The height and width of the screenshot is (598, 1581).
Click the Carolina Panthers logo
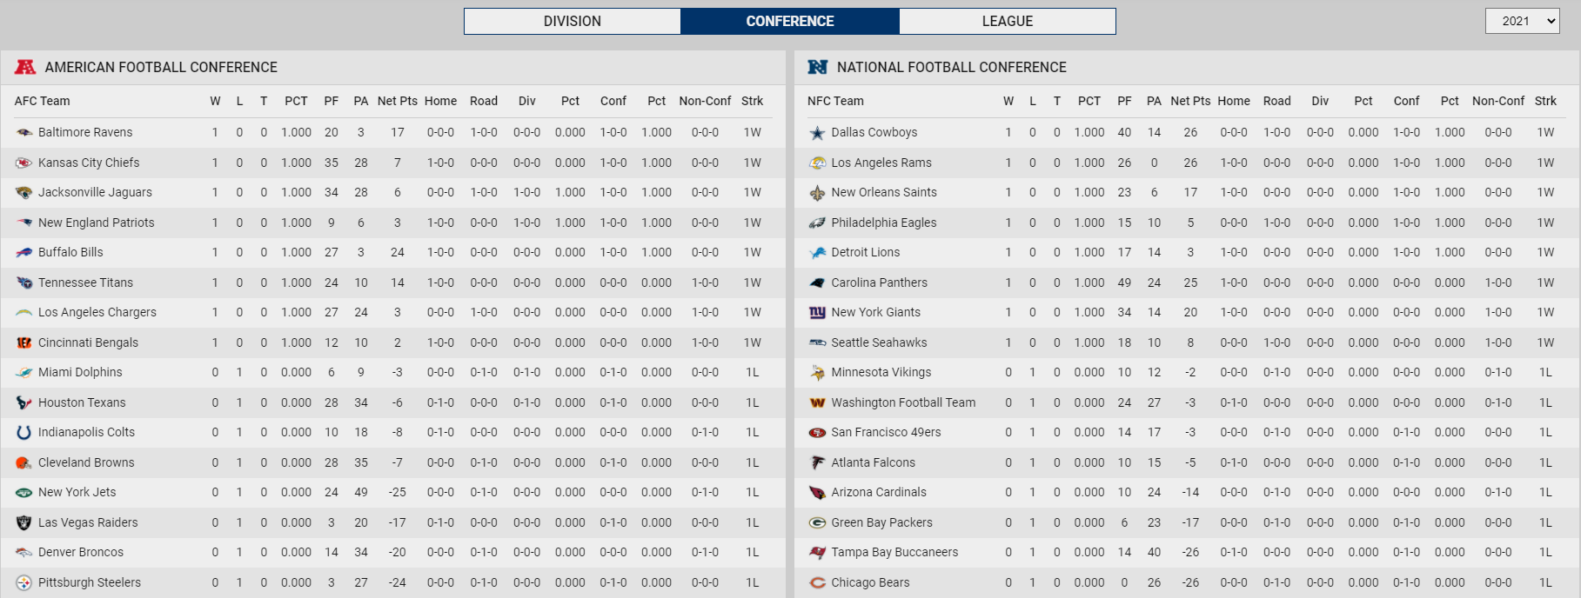click(x=817, y=282)
